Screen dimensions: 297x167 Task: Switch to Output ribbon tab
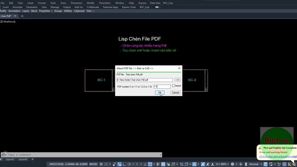(x=67, y=7)
